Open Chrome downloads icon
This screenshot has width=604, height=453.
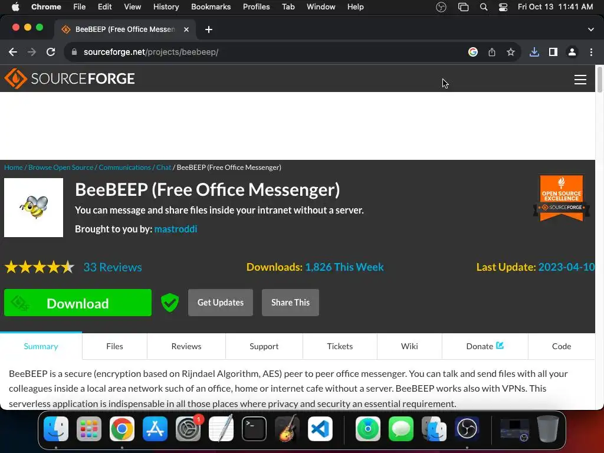click(x=534, y=52)
